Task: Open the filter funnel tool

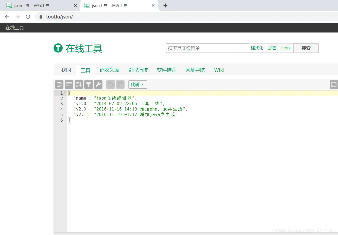Action: [88, 84]
